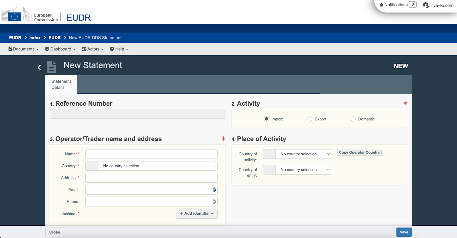Open the Country of activity dropdown
The image size is (457, 238).
pyautogui.click(x=303, y=154)
